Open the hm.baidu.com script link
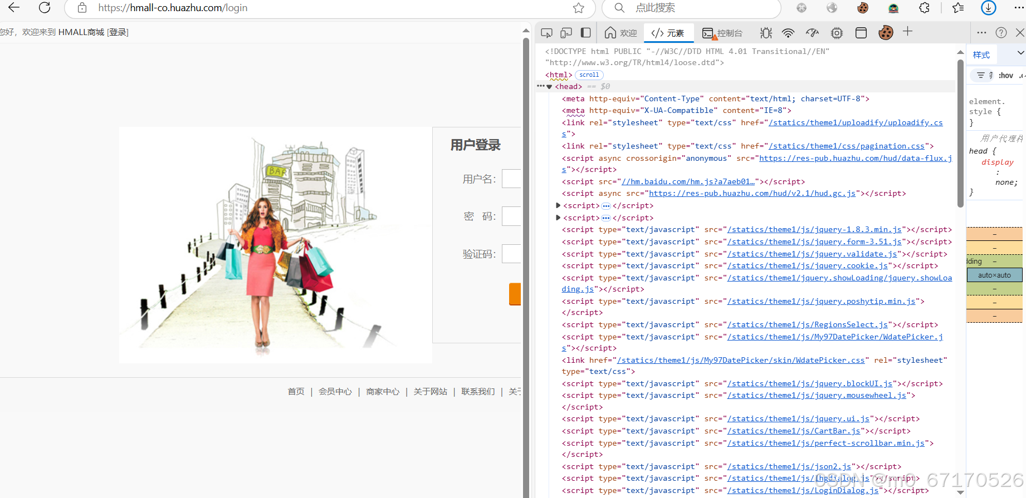Screen dimensions: 1026x498 point(688,181)
